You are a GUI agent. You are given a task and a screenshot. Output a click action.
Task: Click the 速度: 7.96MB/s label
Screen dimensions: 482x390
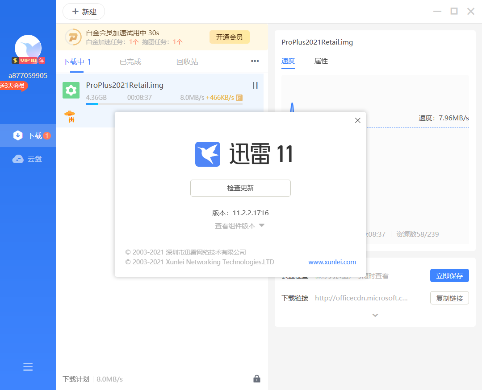point(444,118)
